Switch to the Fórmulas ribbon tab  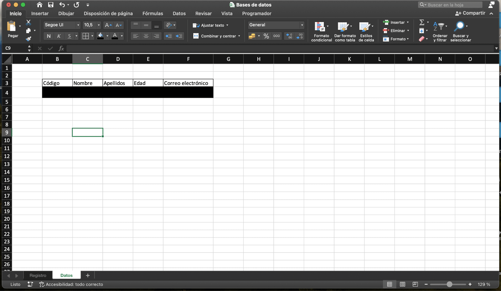[x=152, y=13]
